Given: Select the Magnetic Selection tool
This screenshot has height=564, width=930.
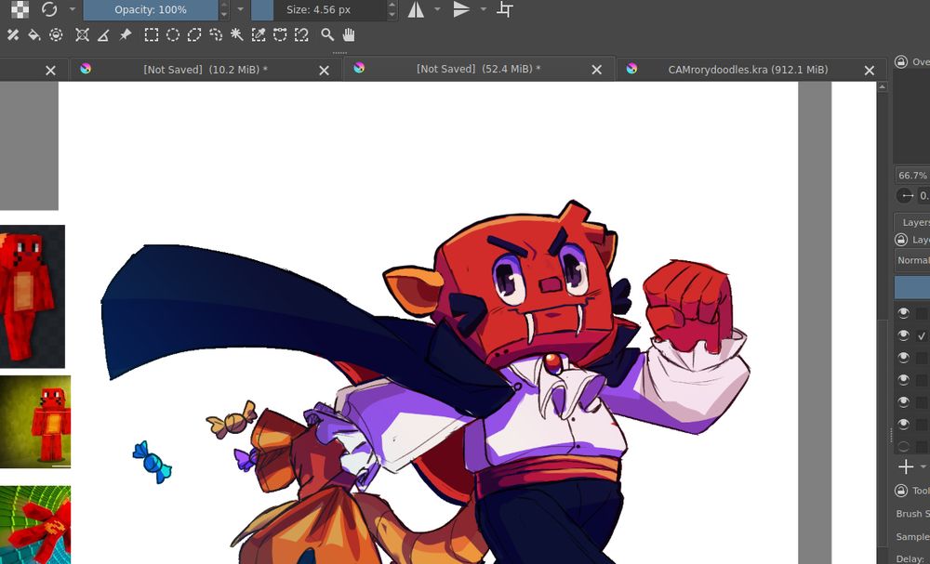Looking at the screenshot, I should pos(301,35).
